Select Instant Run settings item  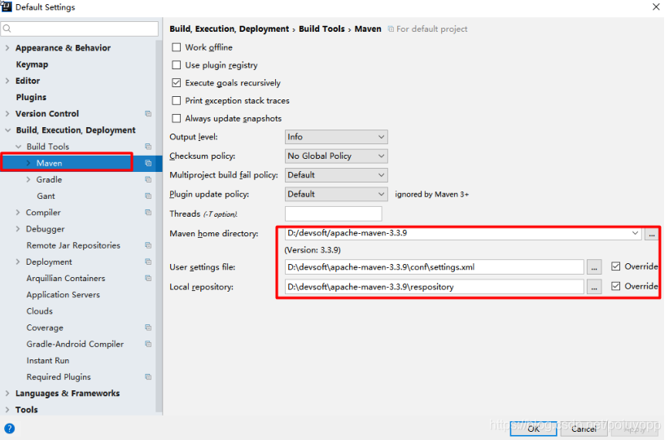48,360
